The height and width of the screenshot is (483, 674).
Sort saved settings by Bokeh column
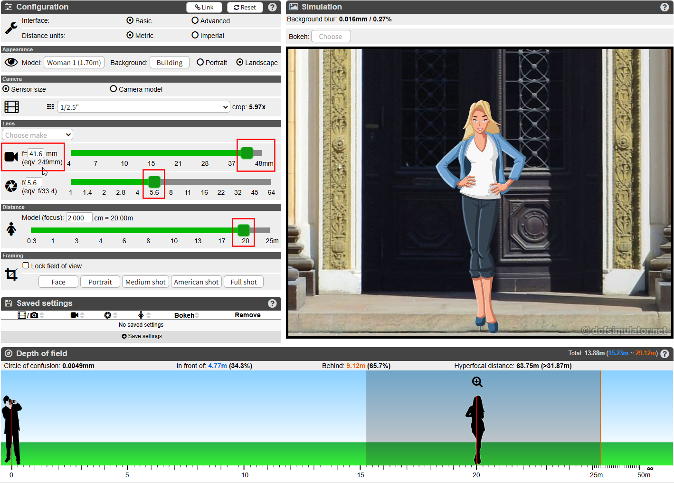(187, 315)
